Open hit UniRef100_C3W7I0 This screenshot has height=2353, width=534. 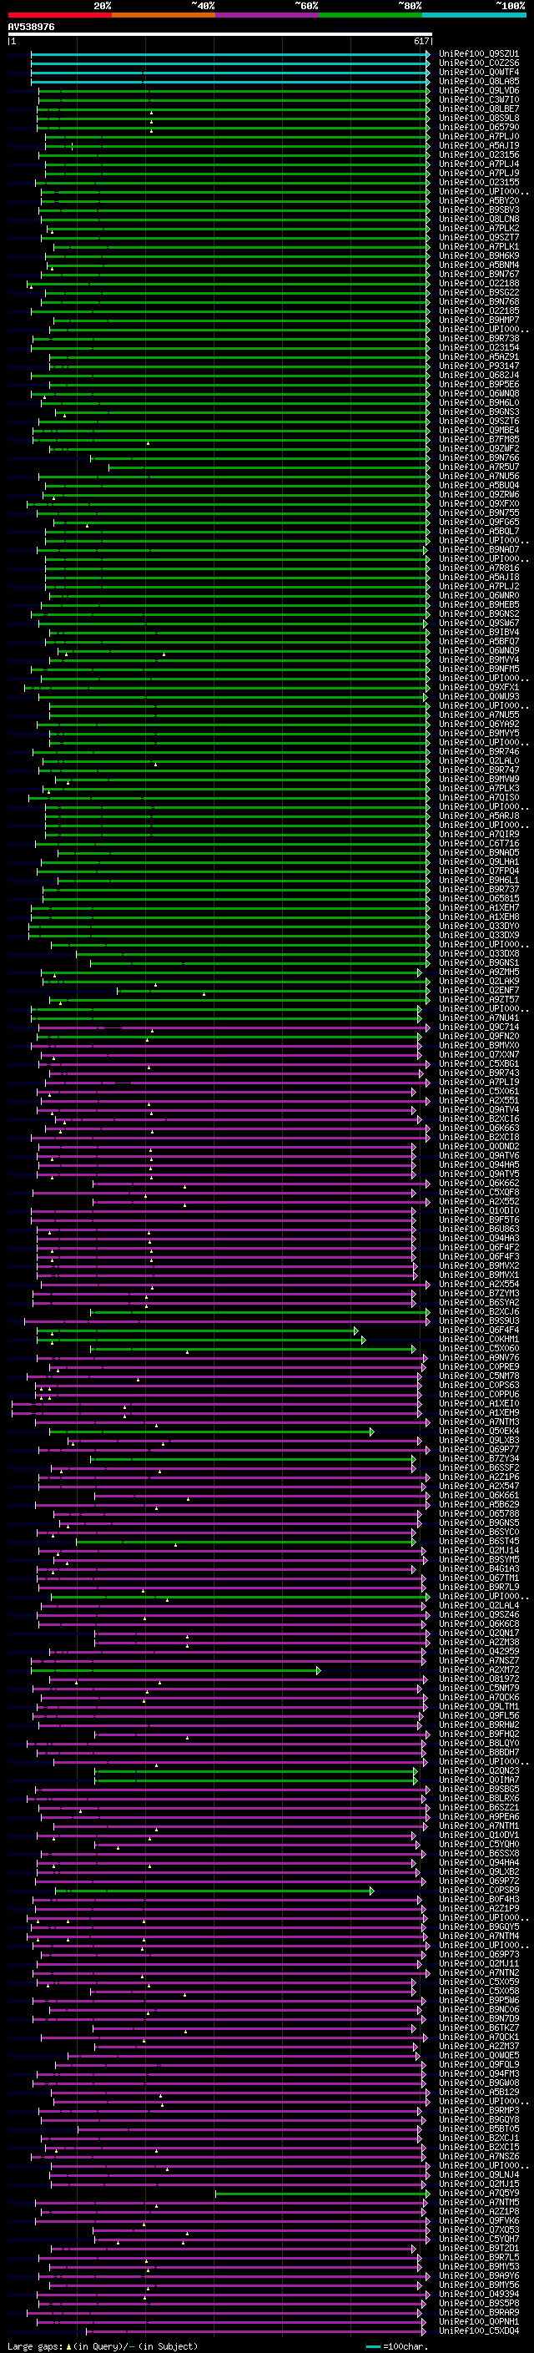coord(478,99)
